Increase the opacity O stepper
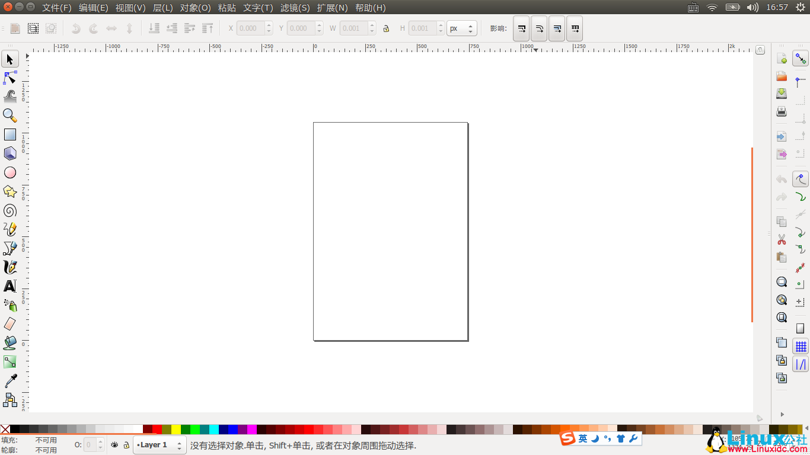This screenshot has height=455, width=810. coord(100,441)
